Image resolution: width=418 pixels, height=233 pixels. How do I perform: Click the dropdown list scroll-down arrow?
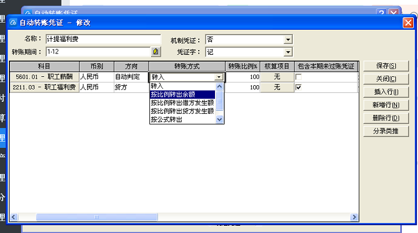(219, 119)
